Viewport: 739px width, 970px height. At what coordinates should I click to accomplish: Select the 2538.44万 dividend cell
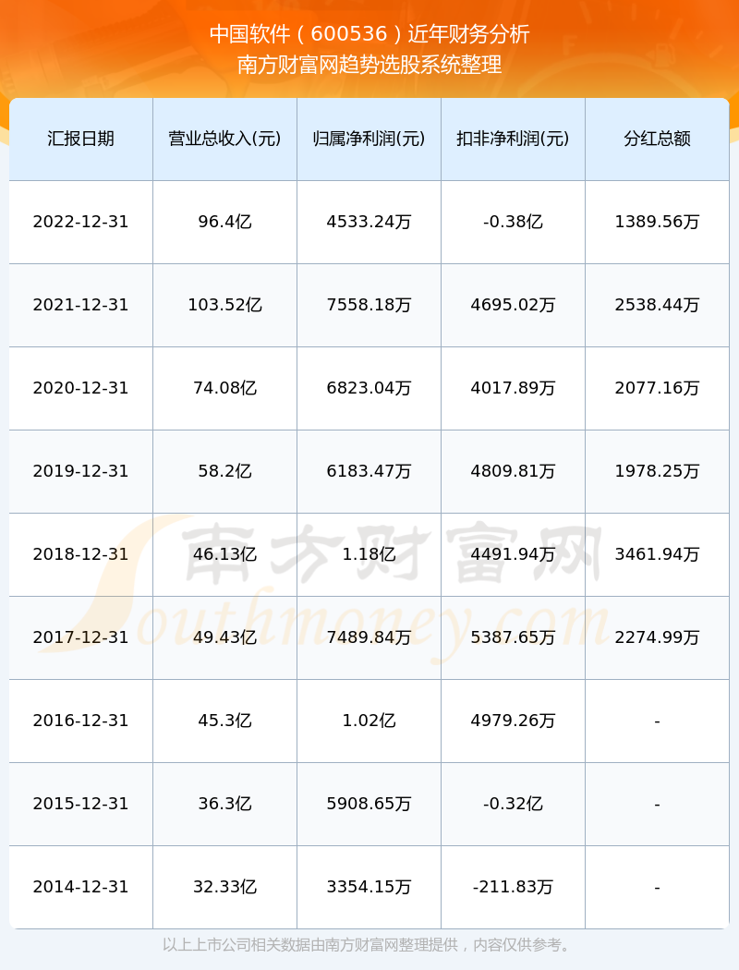pos(658,305)
